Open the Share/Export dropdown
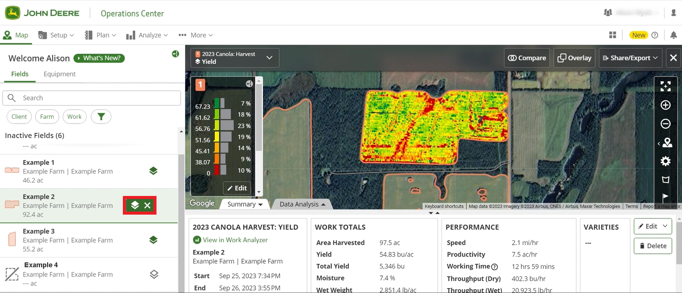Screen dimensions: 682x293 tap(630, 58)
